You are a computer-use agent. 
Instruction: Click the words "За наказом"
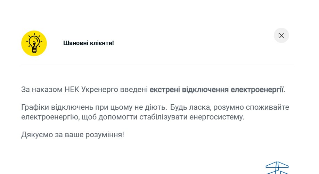pos(42,90)
